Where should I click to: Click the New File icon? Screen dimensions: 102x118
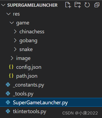click(x=68, y=5)
